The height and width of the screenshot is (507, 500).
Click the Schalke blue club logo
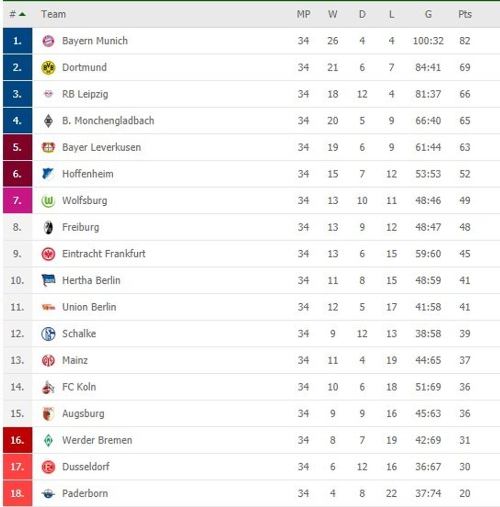(48, 334)
